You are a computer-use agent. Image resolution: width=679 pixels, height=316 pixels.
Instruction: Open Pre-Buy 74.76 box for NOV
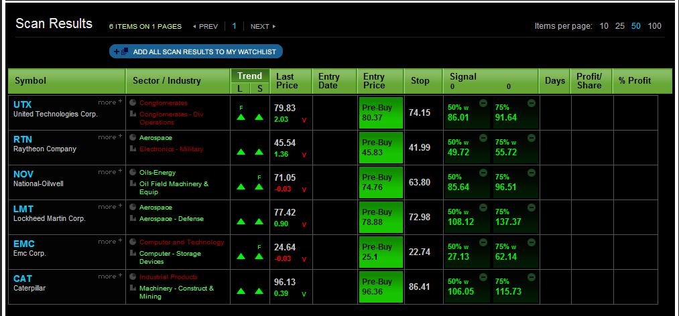[381, 182]
